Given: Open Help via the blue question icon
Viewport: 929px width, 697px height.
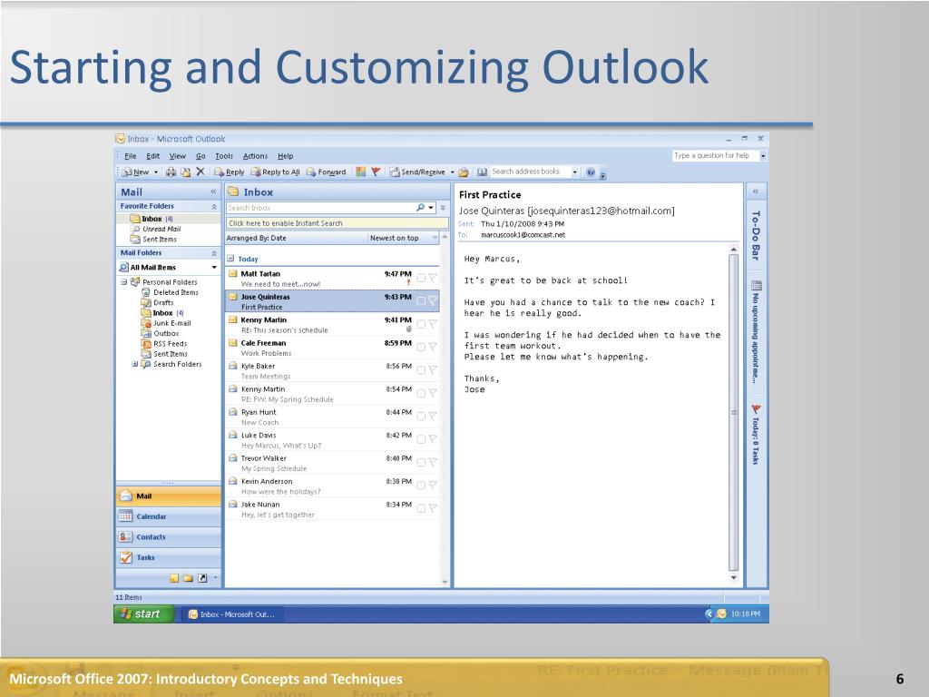Looking at the screenshot, I should 590,172.
